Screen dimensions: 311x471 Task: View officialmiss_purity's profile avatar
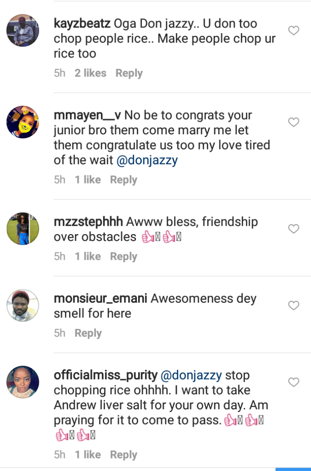pos(23,382)
